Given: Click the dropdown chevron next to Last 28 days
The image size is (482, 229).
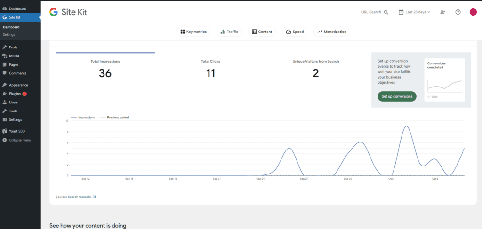Looking at the screenshot, I should pyautogui.click(x=429, y=12).
